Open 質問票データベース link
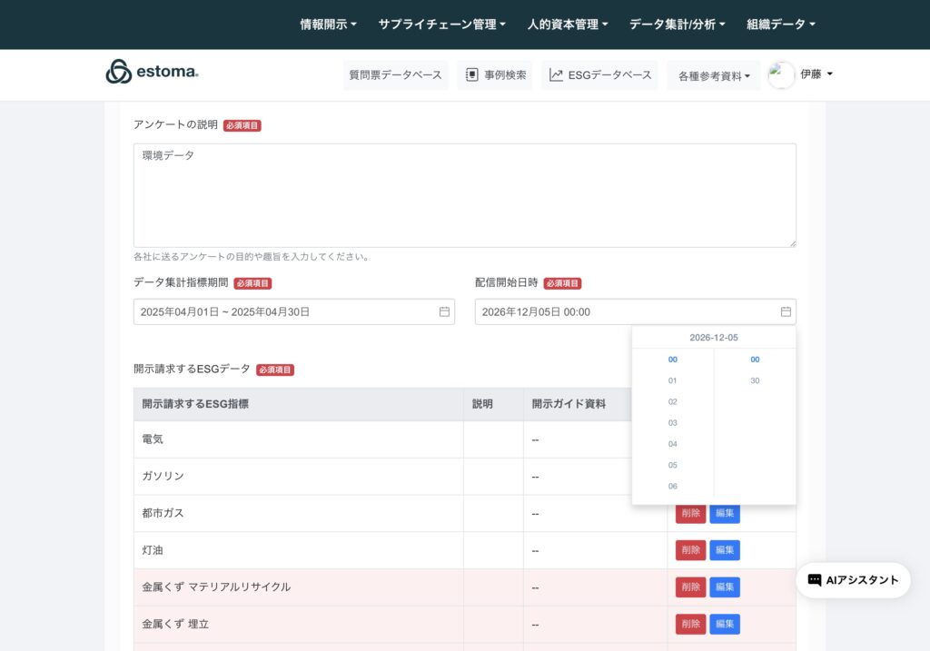The height and width of the screenshot is (651, 930). (395, 75)
